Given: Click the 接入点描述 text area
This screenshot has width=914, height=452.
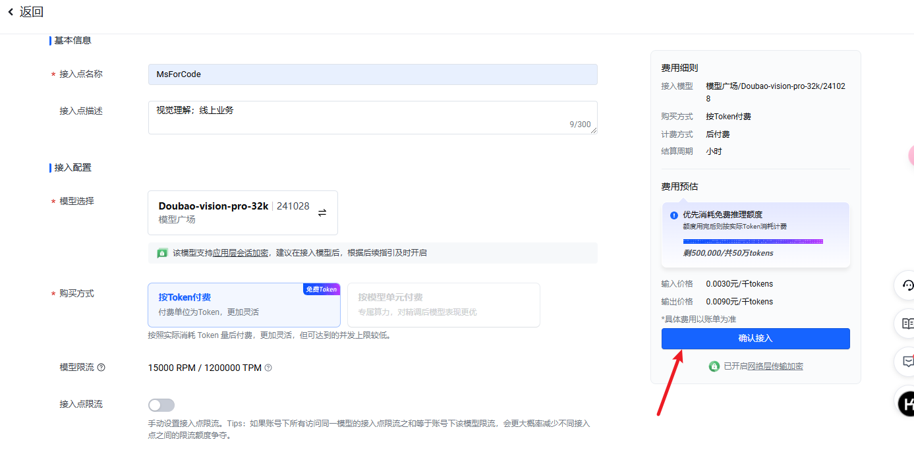Looking at the screenshot, I should click(x=372, y=117).
